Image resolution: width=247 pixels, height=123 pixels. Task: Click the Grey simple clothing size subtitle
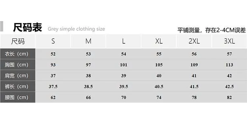[76, 29]
